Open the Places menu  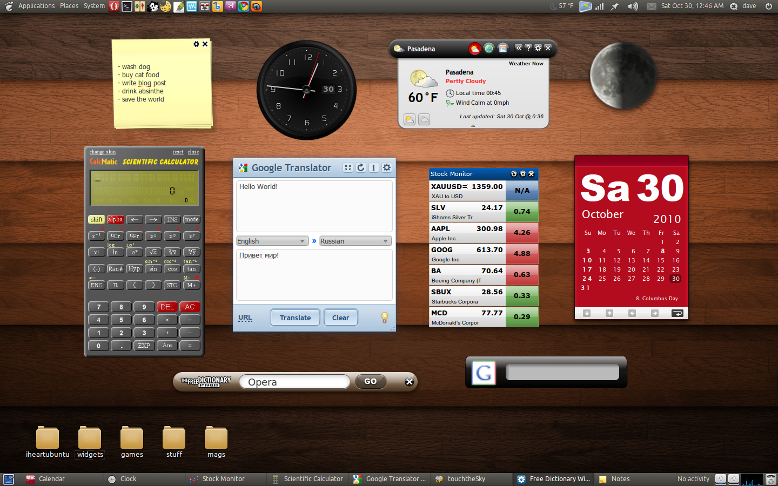click(x=69, y=6)
